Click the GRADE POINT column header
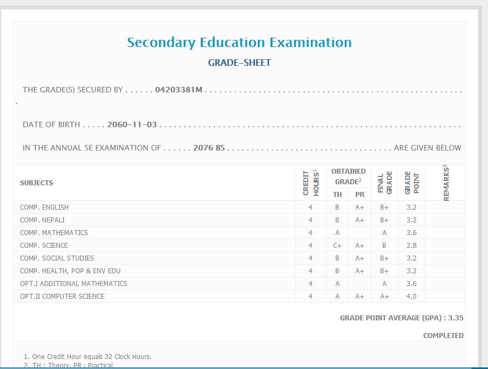 (x=412, y=183)
